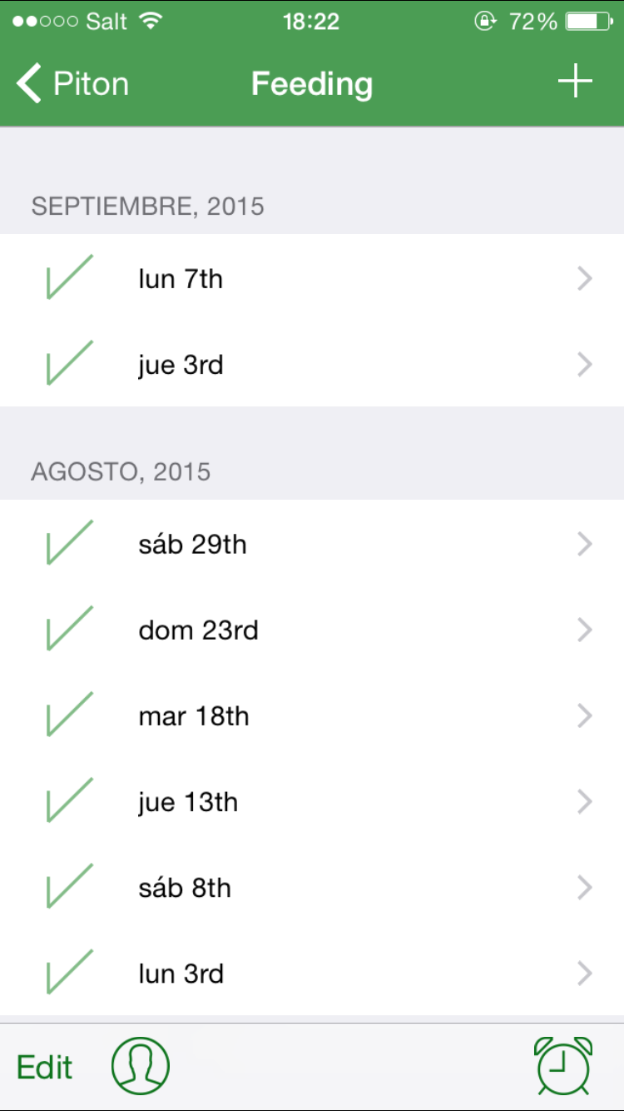
Task: Go back to Piton
Action: click(90, 84)
